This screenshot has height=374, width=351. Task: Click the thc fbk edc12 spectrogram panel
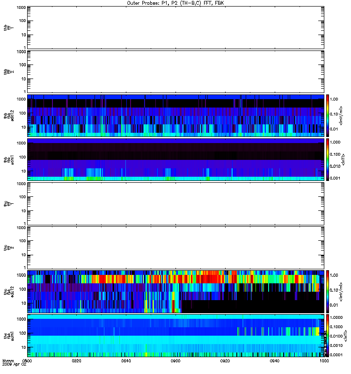point(175,292)
